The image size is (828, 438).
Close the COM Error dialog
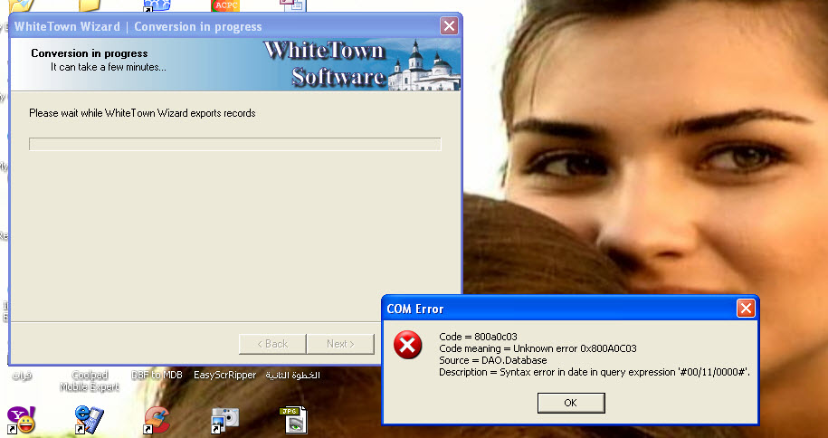point(746,309)
